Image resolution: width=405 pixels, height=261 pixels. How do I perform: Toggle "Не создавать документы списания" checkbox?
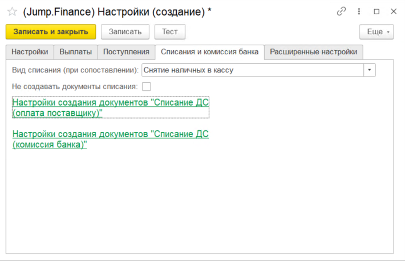(x=146, y=87)
